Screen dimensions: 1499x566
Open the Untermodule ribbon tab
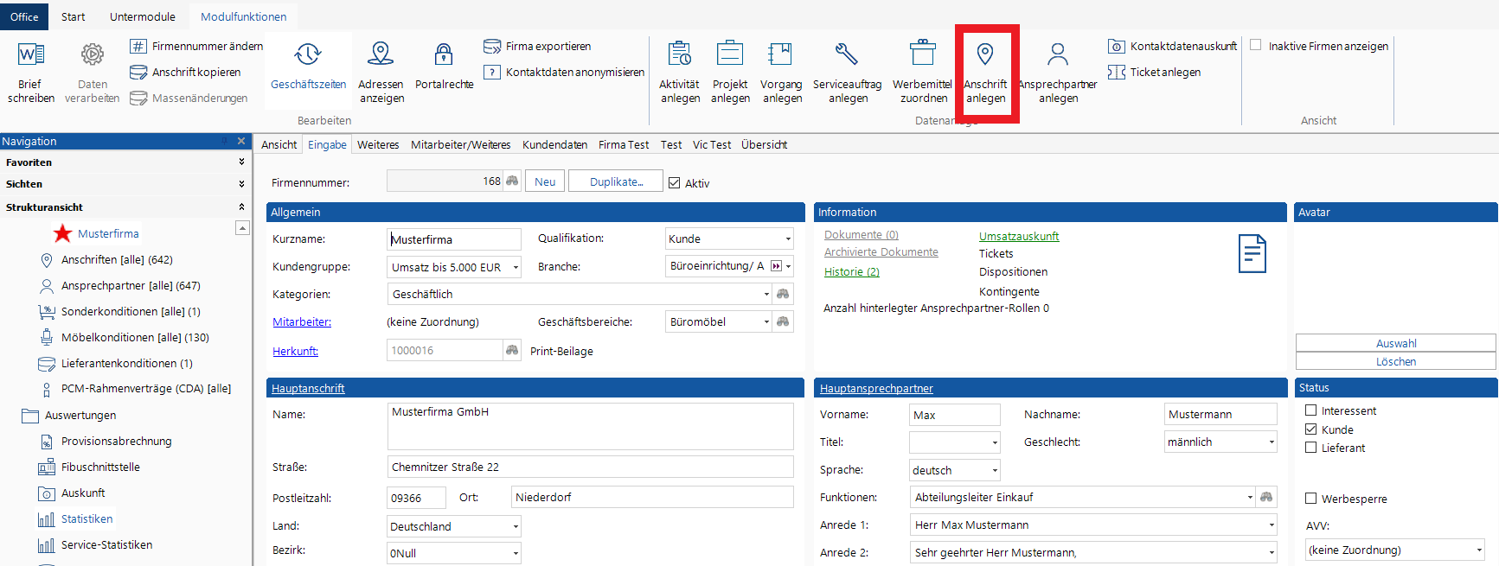point(142,16)
